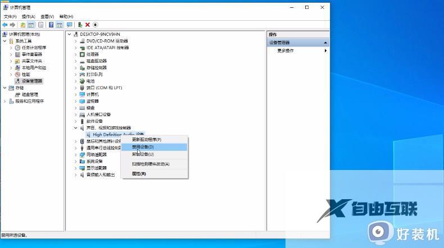Click the Properties sheet toolbar icon

[41, 25]
